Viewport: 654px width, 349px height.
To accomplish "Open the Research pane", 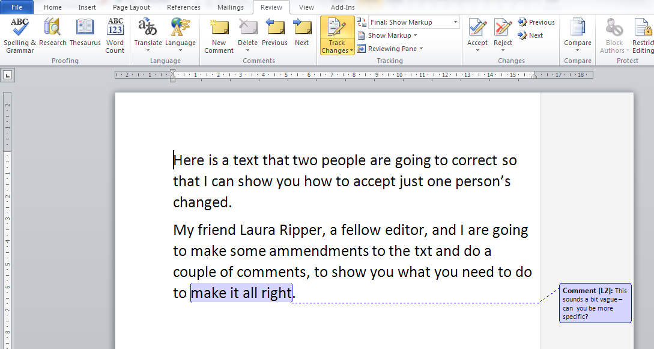I will (x=53, y=35).
